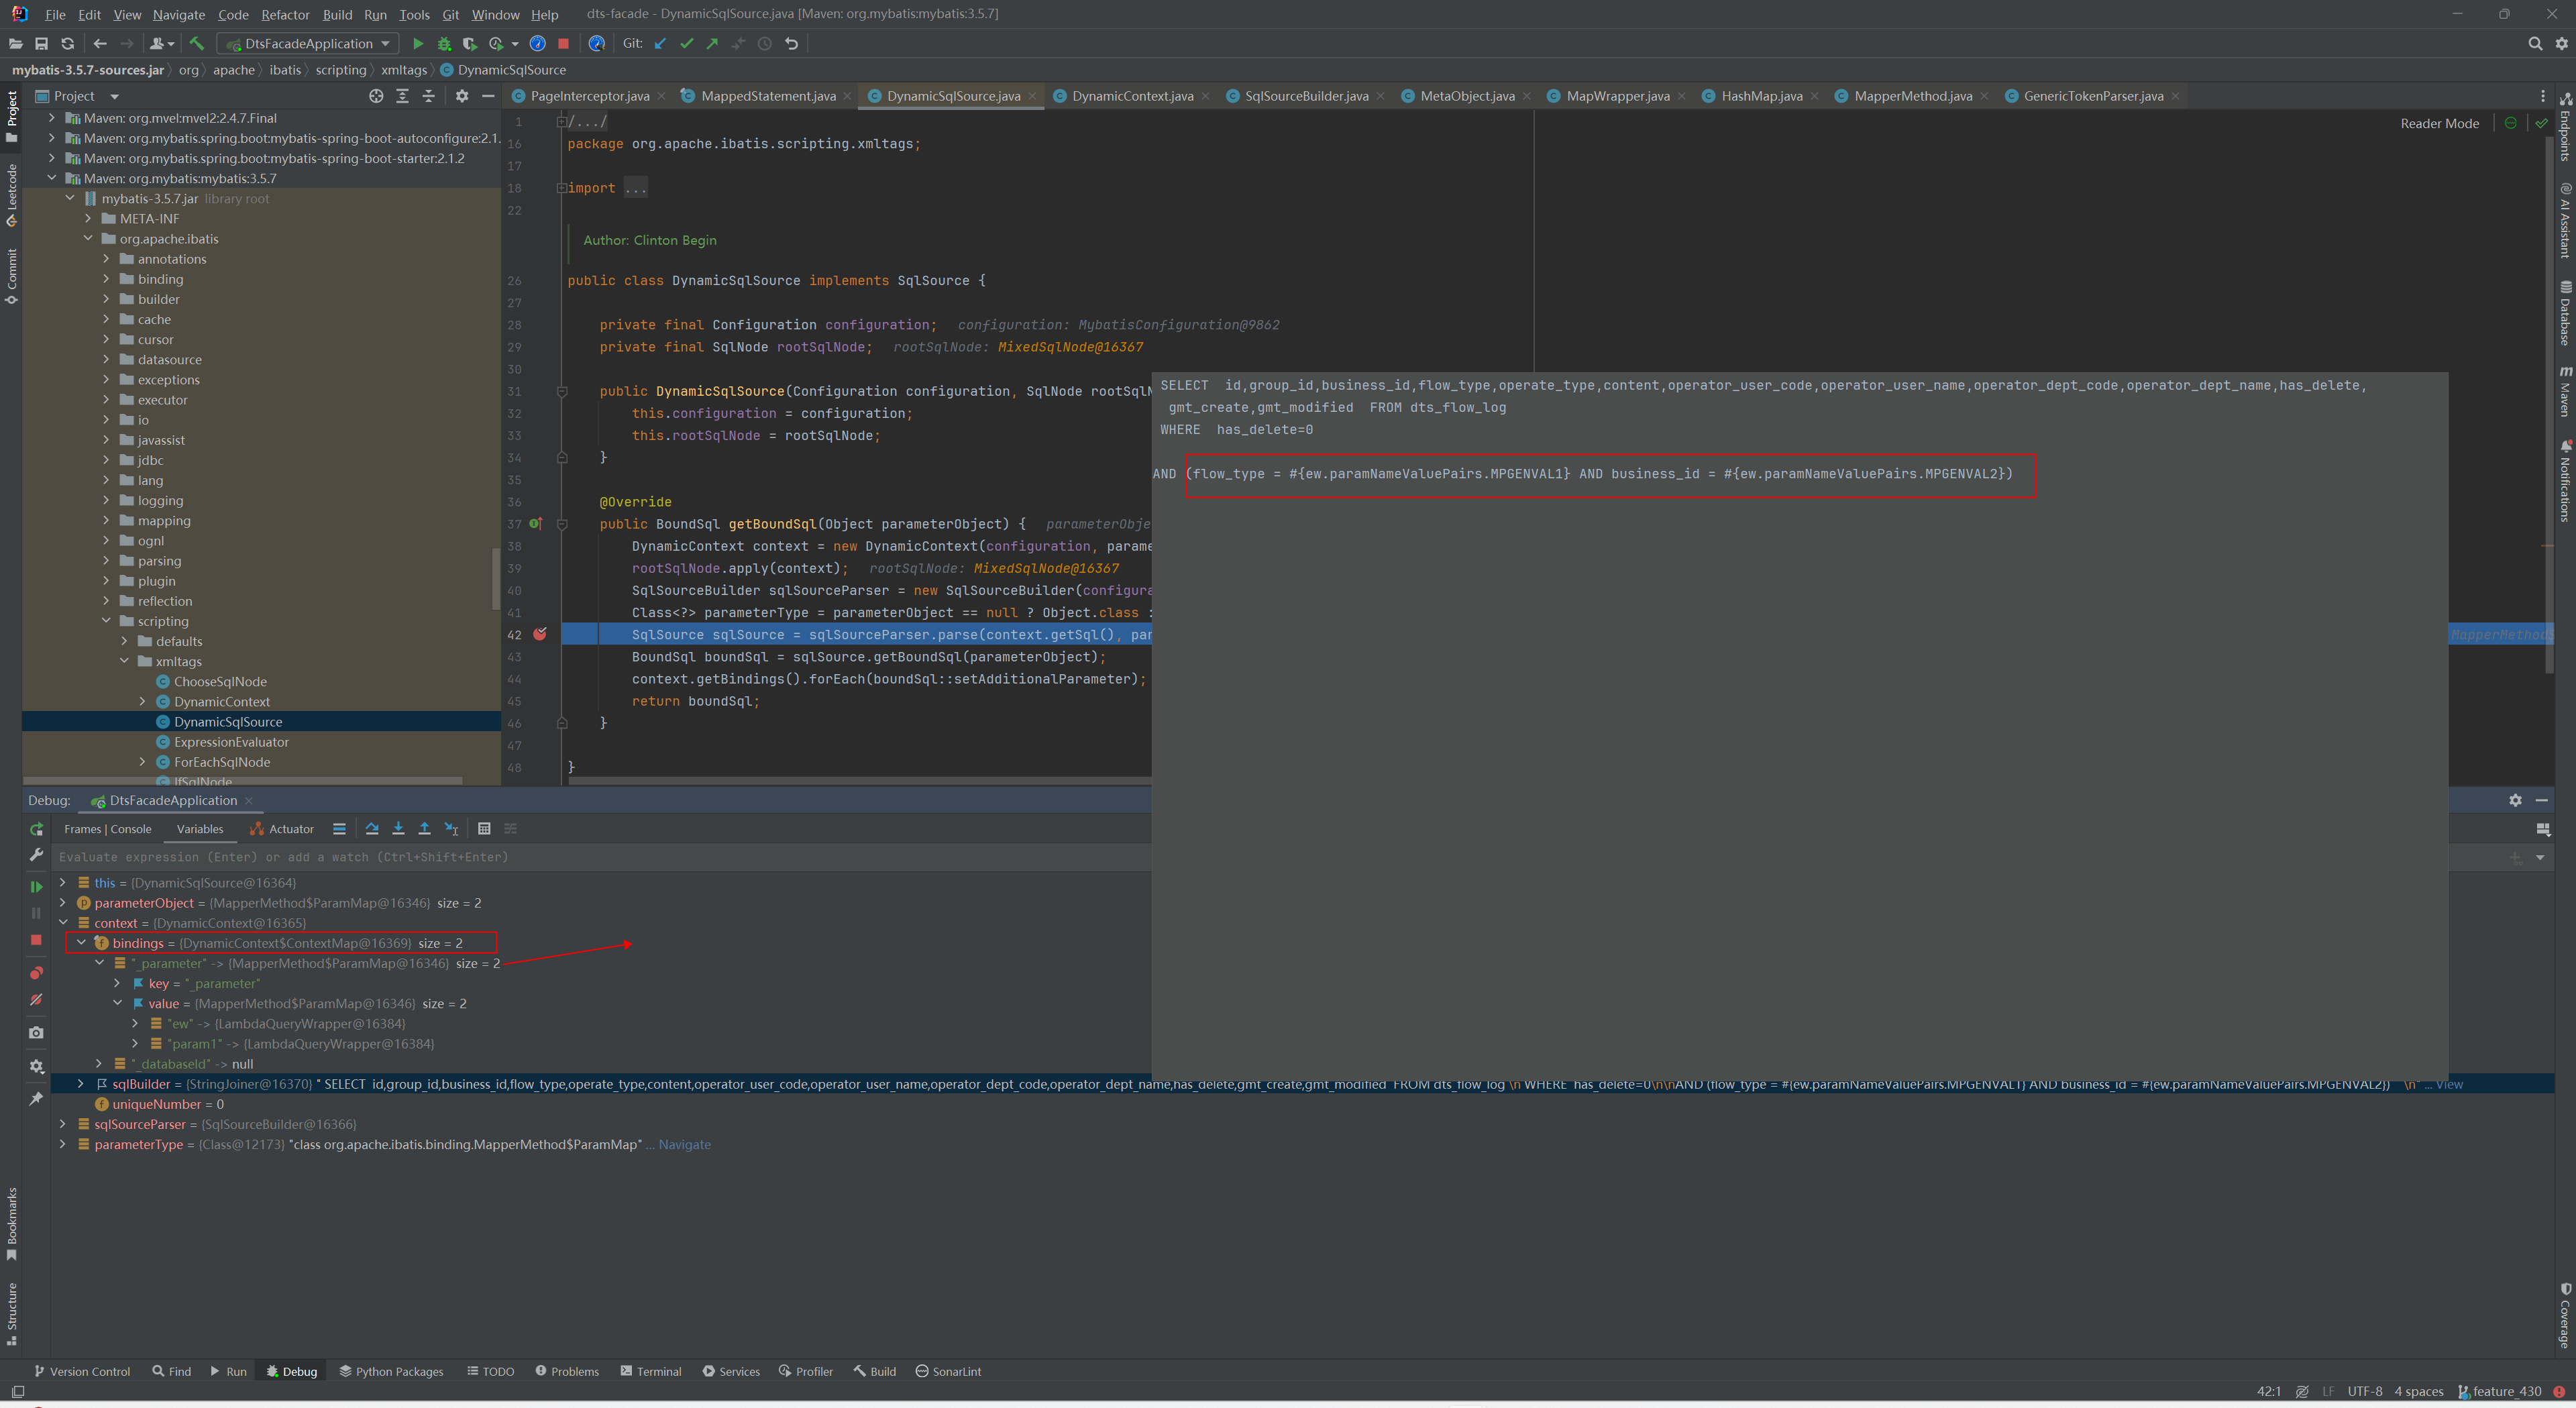This screenshot has height=1408, width=2576.
Task: Open the Version Control tool window
Action: tap(82, 1372)
